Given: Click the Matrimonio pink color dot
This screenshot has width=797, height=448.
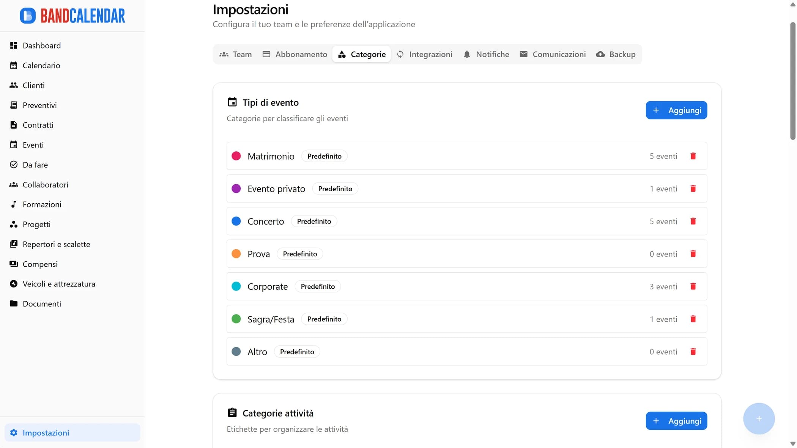Looking at the screenshot, I should [236, 156].
